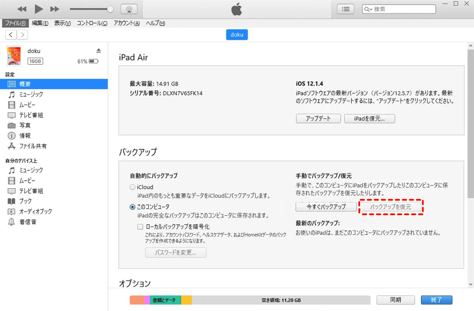Click the iPadを復元 button
This screenshot has width=474, height=311.
(x=369, y=119)
